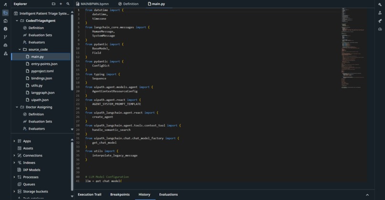Click the resources list scrollbar thumb
Screen dimensions: 385x200
(x=72, y=166)
